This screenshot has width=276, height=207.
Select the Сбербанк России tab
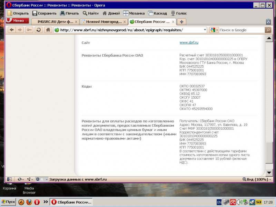152,22
